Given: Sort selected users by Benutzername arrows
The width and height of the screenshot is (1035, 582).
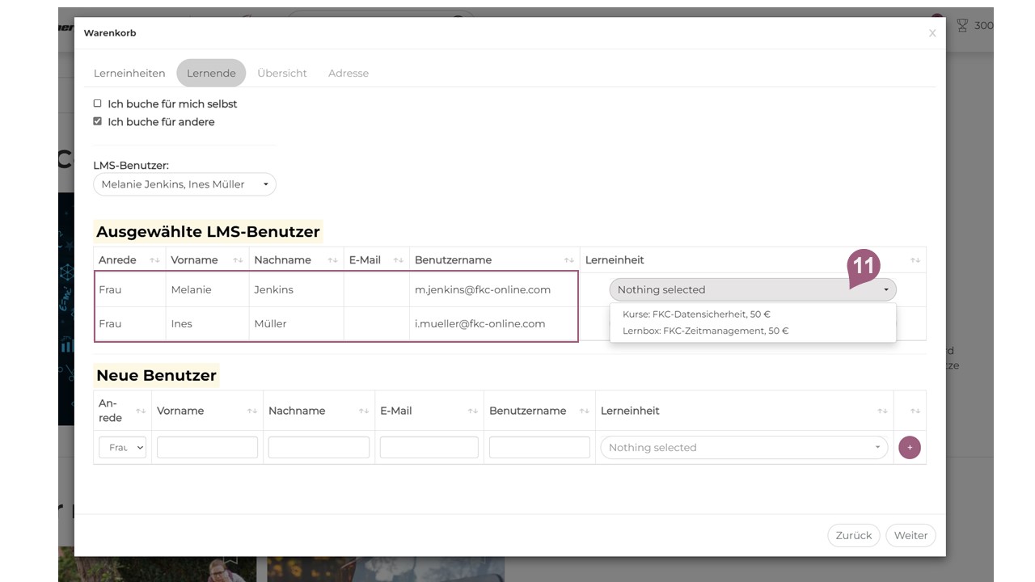Looking at the screenshot, I should point(568,260).
